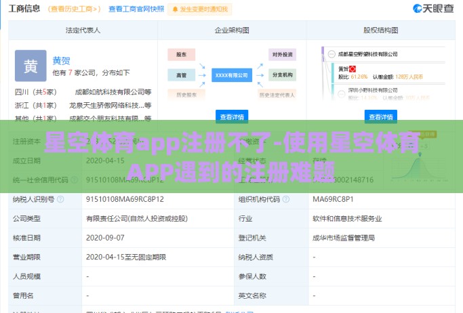Click the 登记机关 label
Screen dimensions: 463x313
point(252,238)
